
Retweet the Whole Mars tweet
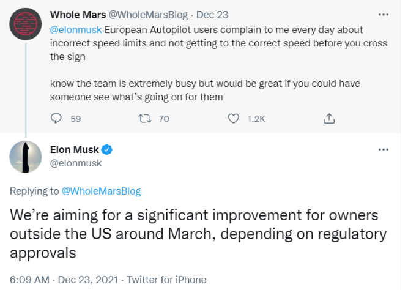point(145,119)
